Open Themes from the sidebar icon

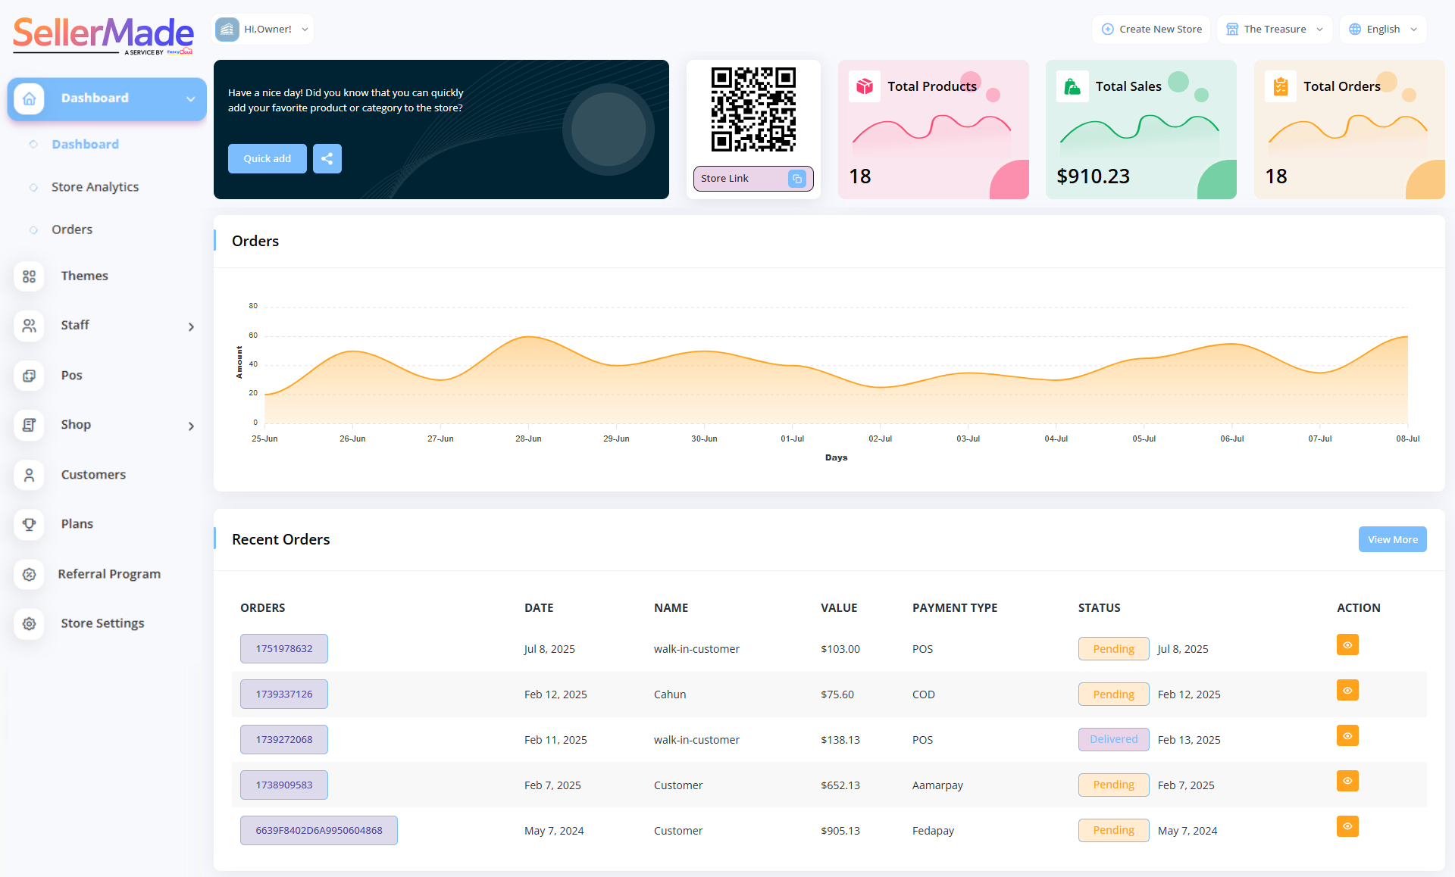click(29, 276)
